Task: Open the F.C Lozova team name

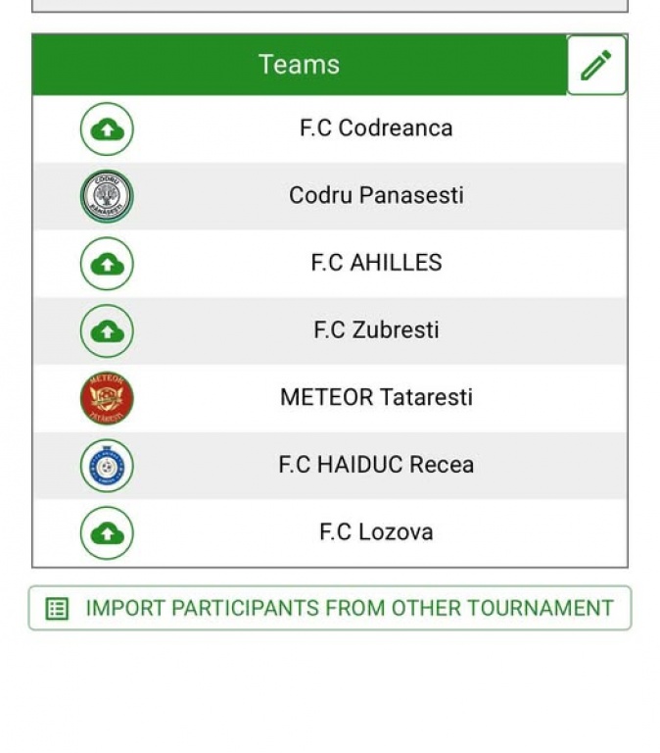Action: [376, 532]
